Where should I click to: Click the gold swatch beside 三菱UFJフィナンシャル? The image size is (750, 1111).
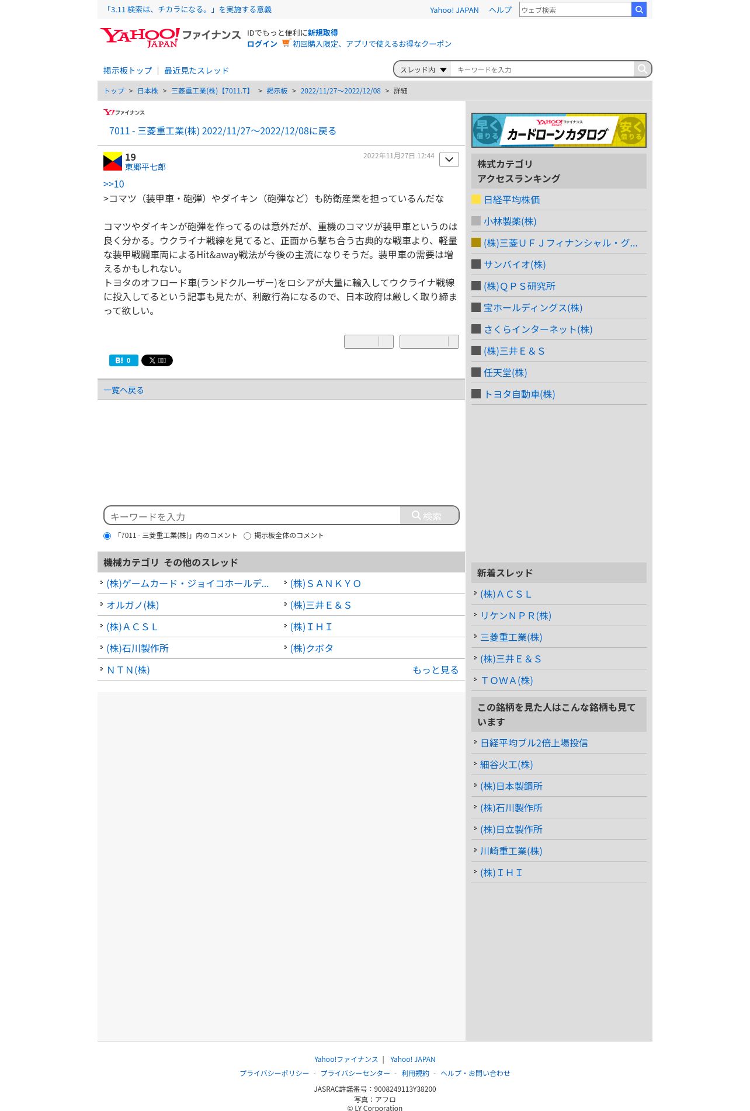coord(476,242)
